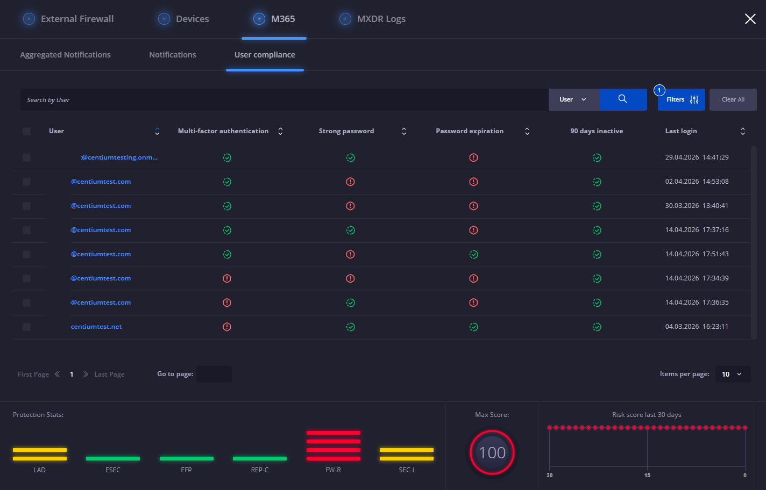Screen dimensions: 766x490
Task: Click MFA check icon in 17:51:43 login row
Action: (x=227, y=254)
